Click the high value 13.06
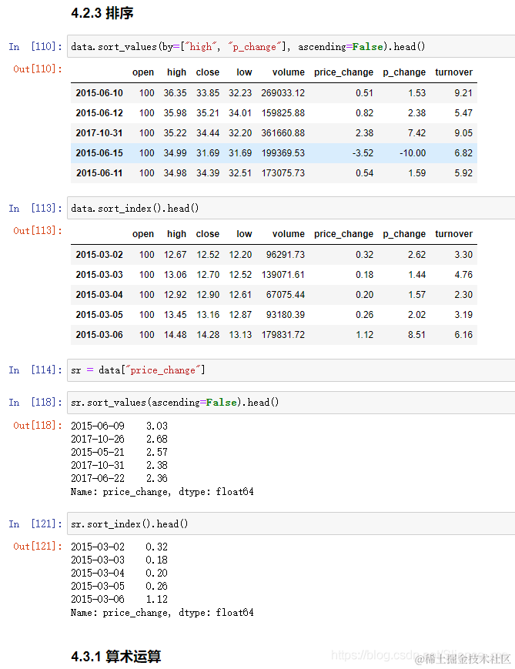This screenshot has height=669, width=515. (x=175, y=275)
